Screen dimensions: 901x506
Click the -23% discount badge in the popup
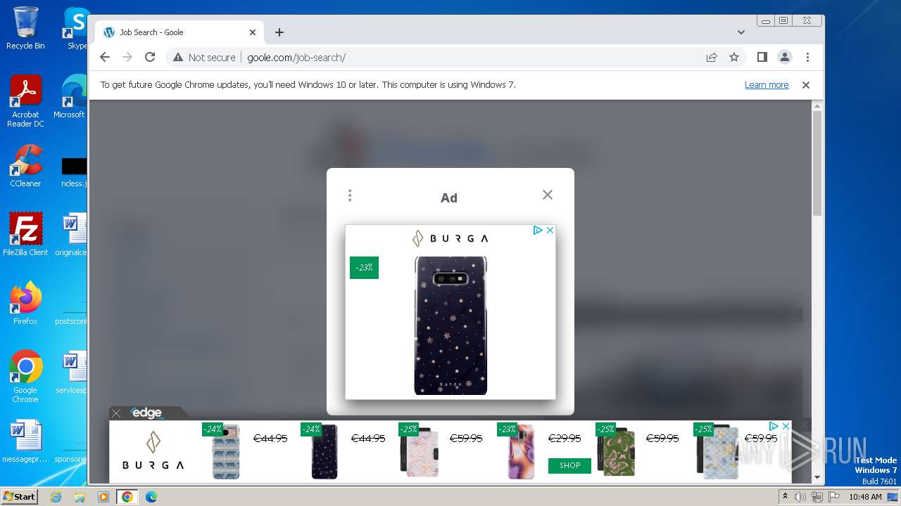pos(364,268)
